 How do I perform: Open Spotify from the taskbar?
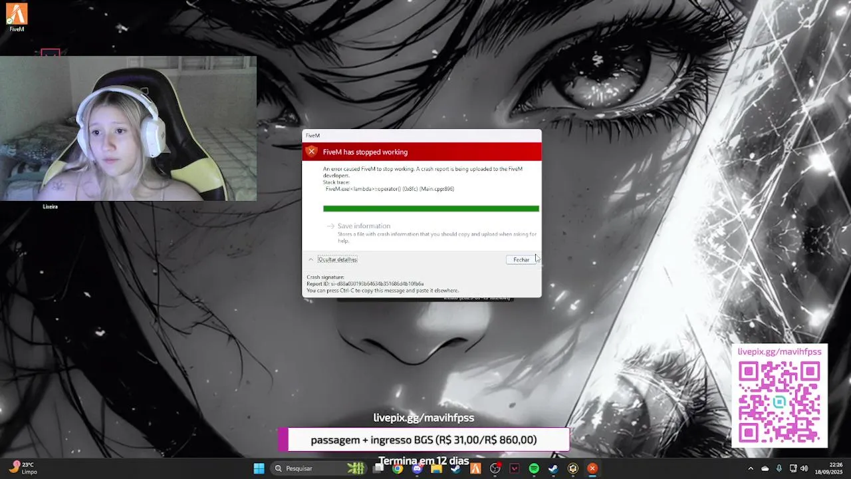tap(534, 468)
